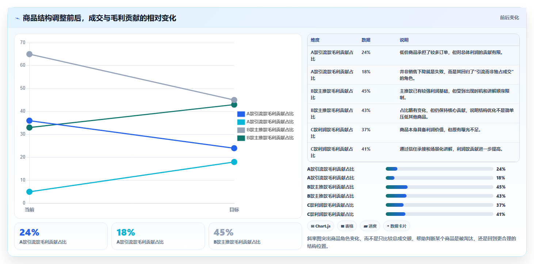Toggle the dark green B款主推款 legend swatch
Screen dimensions: 534x264
241,138
